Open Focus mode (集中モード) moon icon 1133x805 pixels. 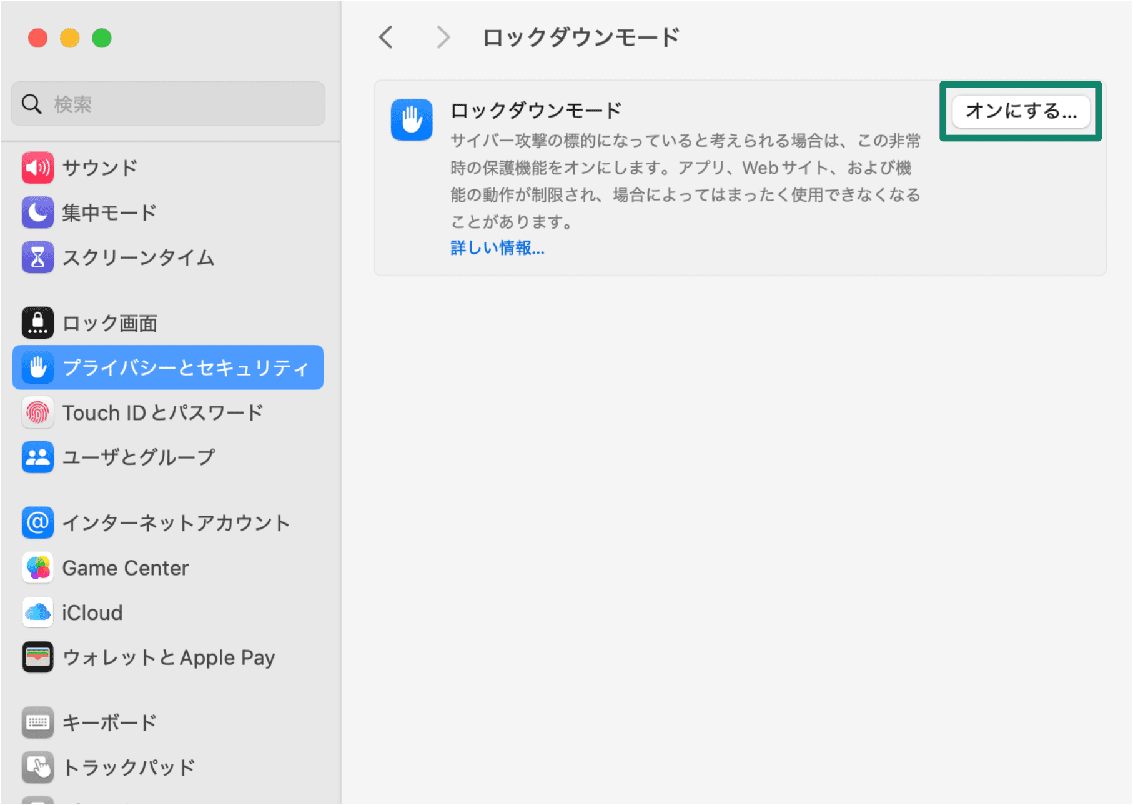coord(37,212)
